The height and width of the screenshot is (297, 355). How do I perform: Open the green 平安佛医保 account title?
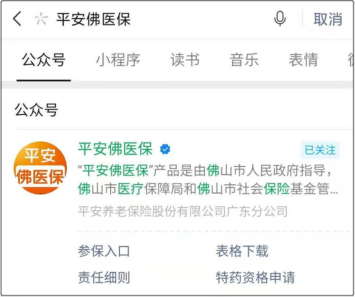pyautogui.click(x=115, y=149)
